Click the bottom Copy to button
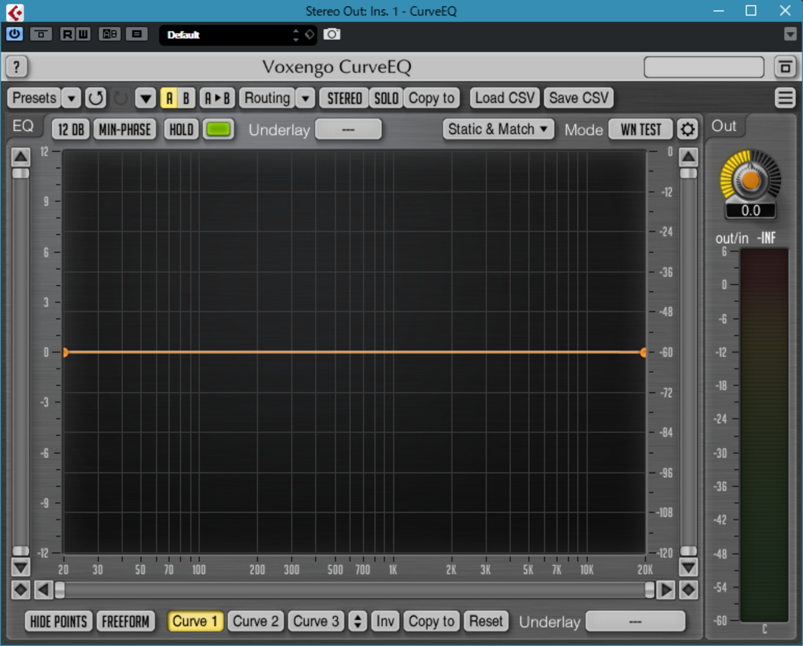Image resolution: width=803 pixels, height=646 pixels. [x=431, y=621]
